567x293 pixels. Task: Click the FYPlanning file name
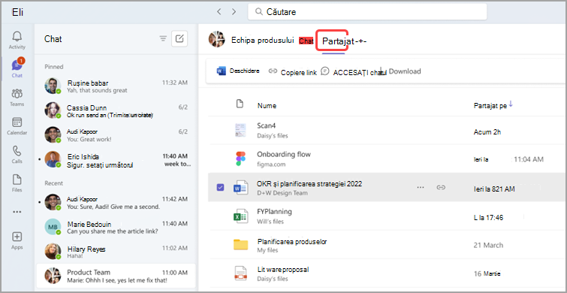pyautogui.click(x=274, y=212)
